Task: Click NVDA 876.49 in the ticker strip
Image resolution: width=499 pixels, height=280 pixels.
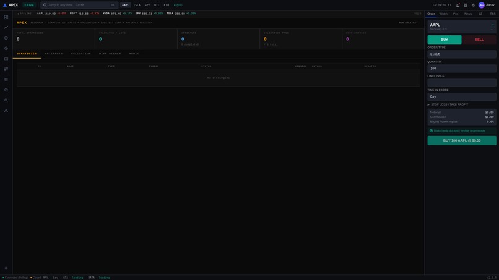Action: (x=117, y=14)
